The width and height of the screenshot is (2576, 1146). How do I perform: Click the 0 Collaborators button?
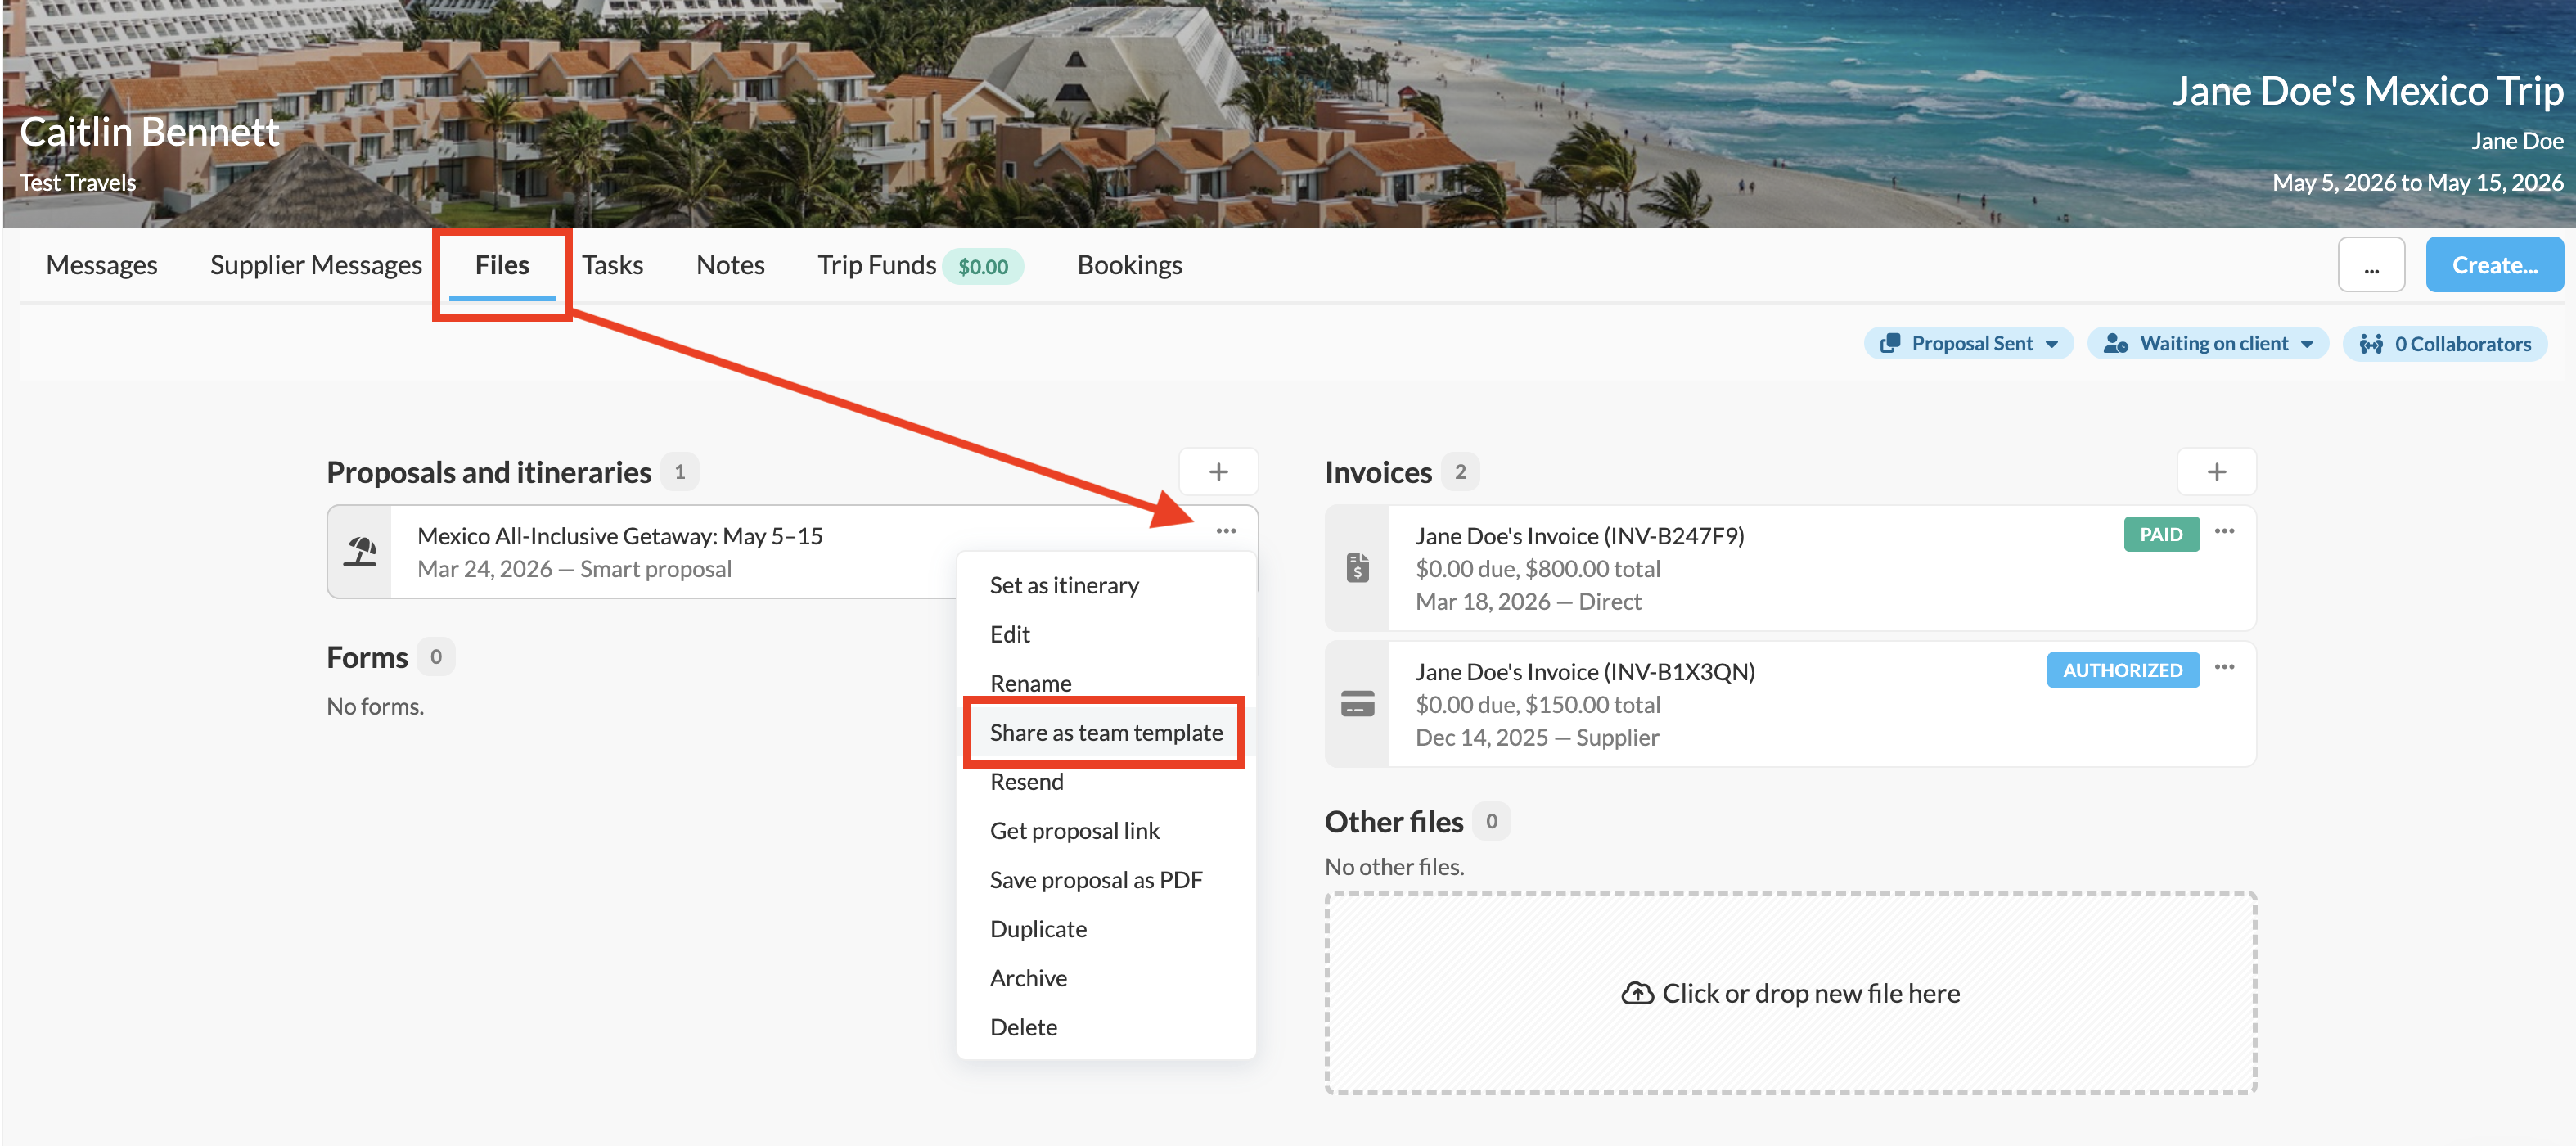(2444, 344)
